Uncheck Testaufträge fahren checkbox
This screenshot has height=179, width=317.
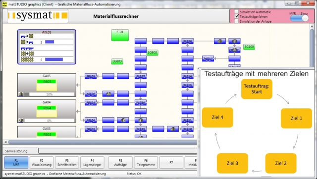(x=236, y=16)
